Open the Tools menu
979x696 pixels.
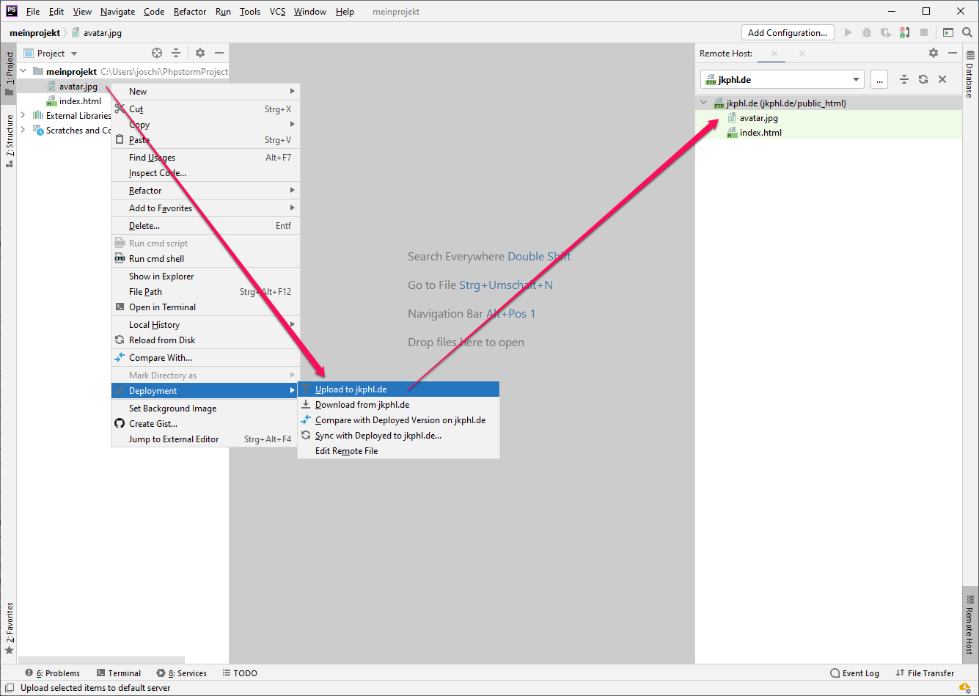point(250,12)
